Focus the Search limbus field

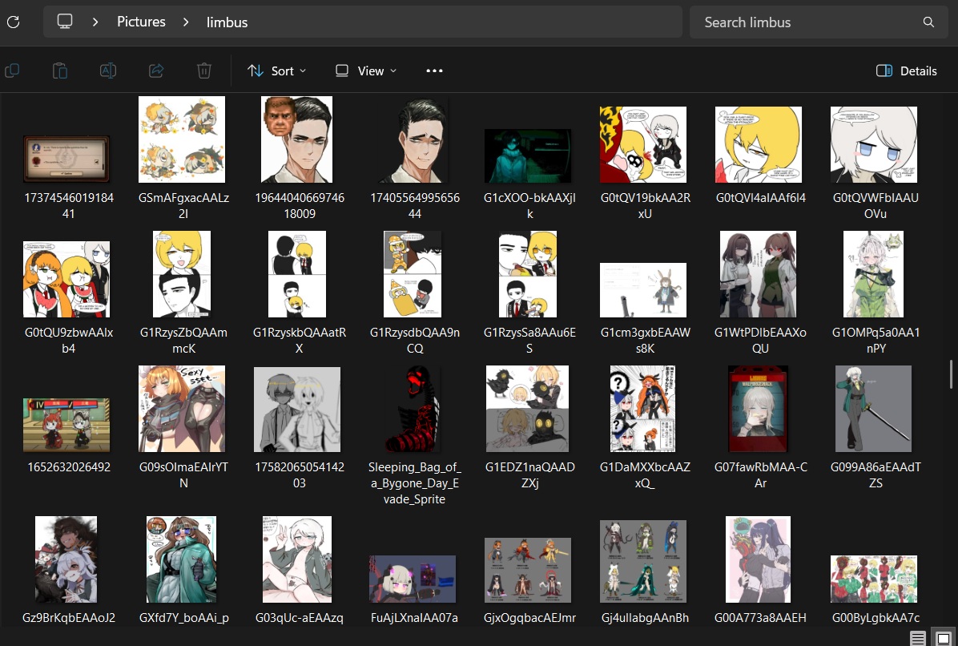[x=819, y=22]
